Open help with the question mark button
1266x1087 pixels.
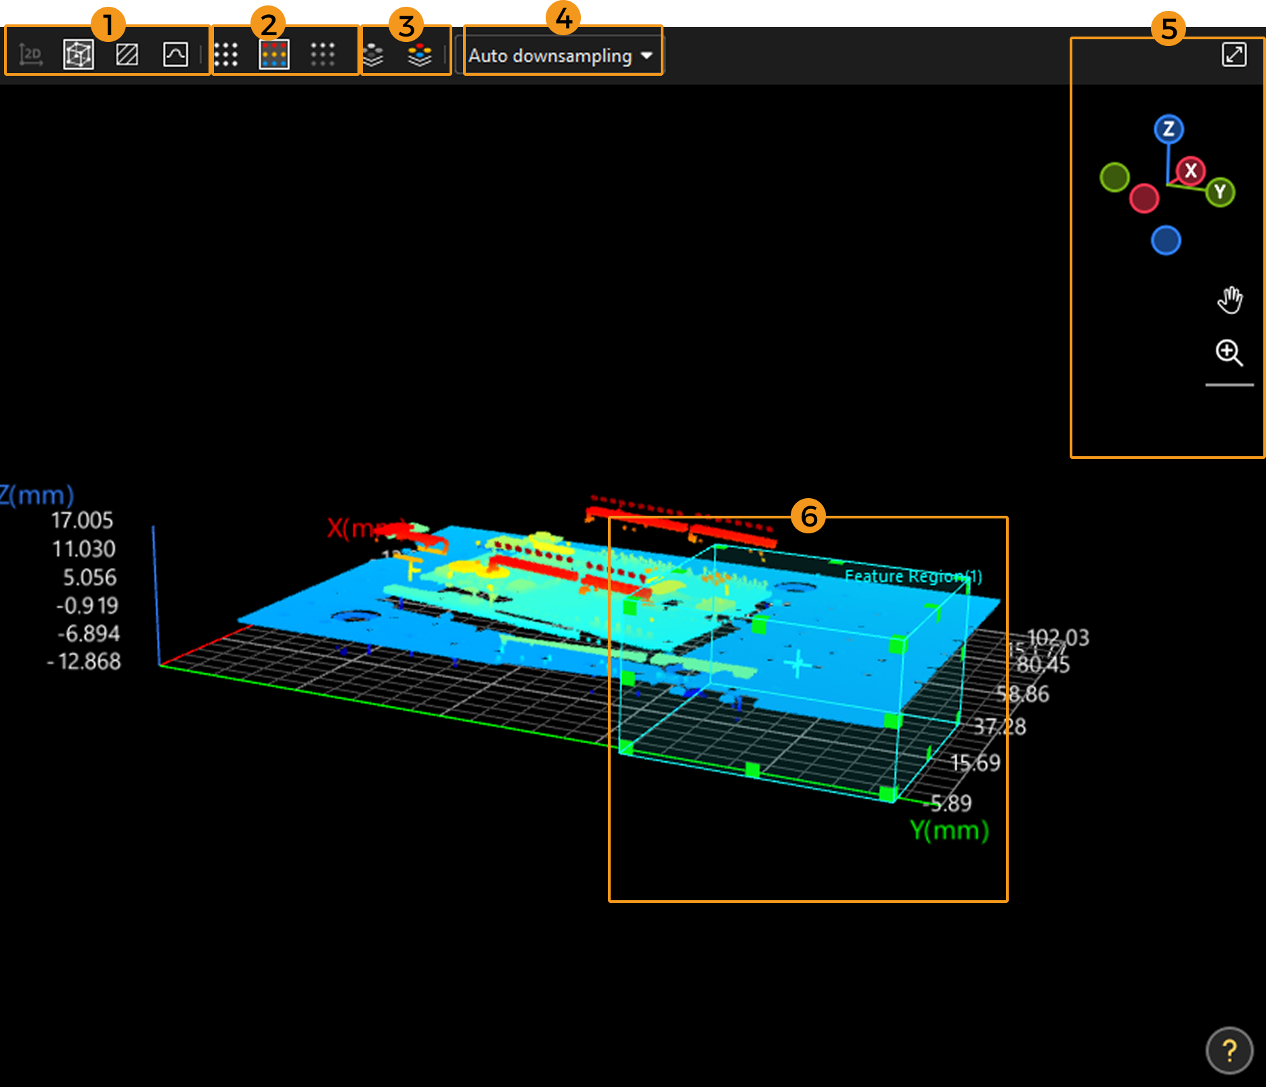coord(1229,1050)
